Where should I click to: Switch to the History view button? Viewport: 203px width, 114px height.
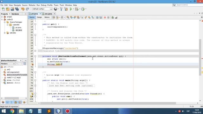47,17
